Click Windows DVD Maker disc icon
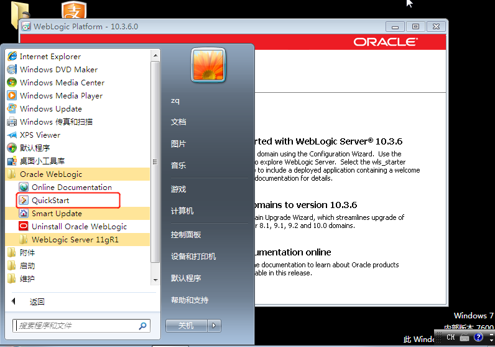Viewport: 495px width, 347px height. 12,69
